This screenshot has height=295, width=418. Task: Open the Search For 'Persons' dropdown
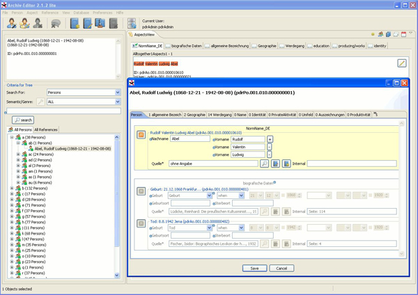coord(118,92)
